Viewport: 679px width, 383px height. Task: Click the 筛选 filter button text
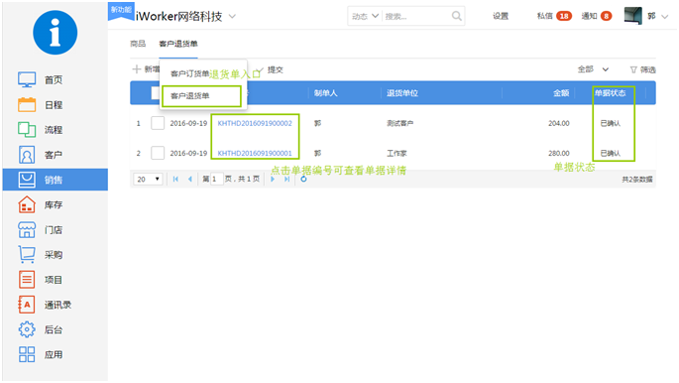tap(648, 69)
